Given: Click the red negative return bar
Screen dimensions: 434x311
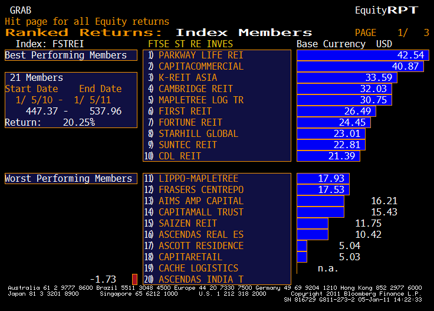Looking at the screenshot, I should point(135,280).
